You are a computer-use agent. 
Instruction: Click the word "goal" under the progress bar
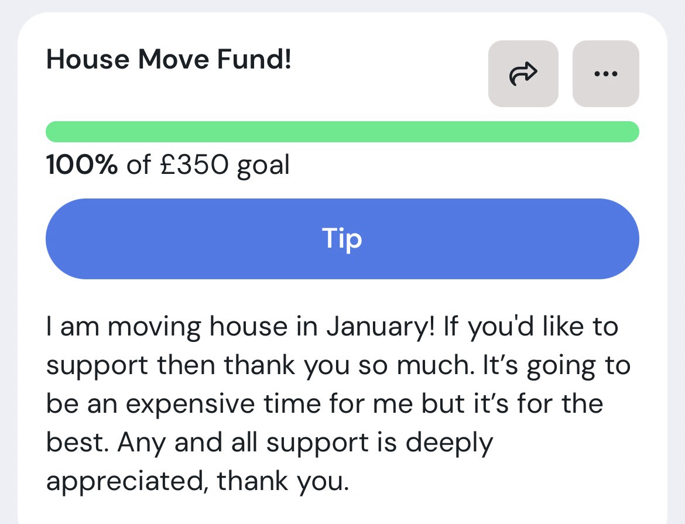pyautogui.click(x=263, y=166)
